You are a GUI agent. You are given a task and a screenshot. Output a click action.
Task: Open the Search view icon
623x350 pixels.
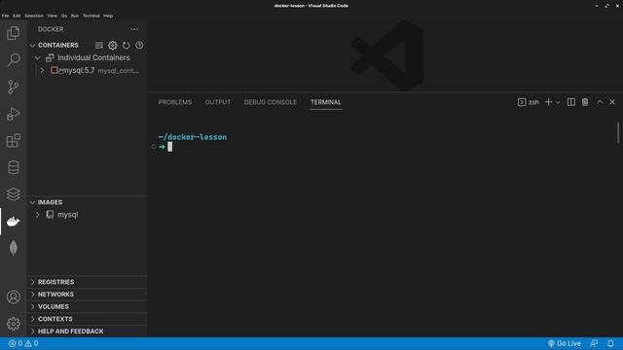click(13, 60)
